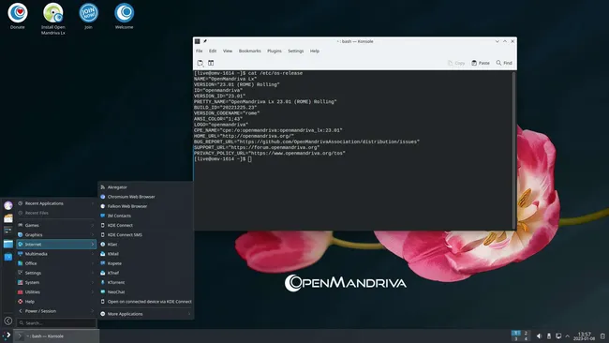Launch KTnef viewer
This screenshot has width=609, height=343.
(145, 273)
